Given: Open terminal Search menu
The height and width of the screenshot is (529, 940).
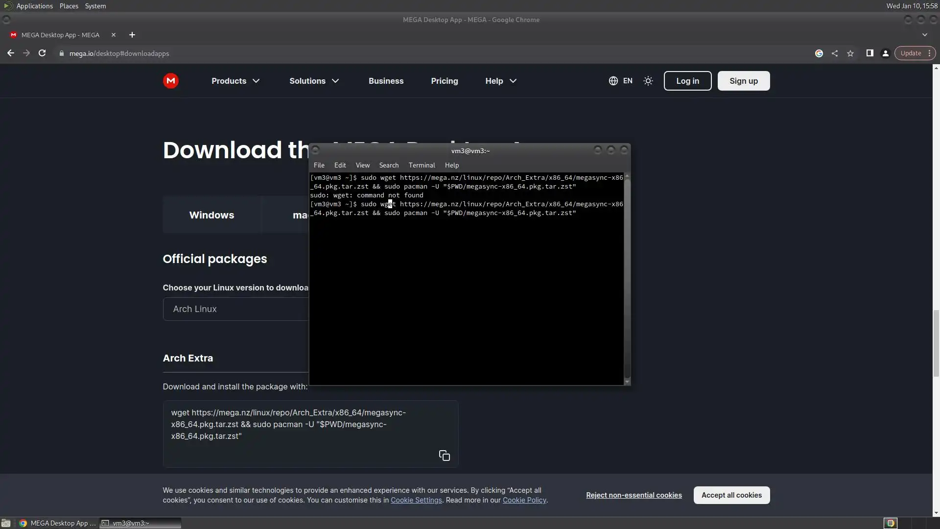Looking at the screenshot, I should pos(389,165).
